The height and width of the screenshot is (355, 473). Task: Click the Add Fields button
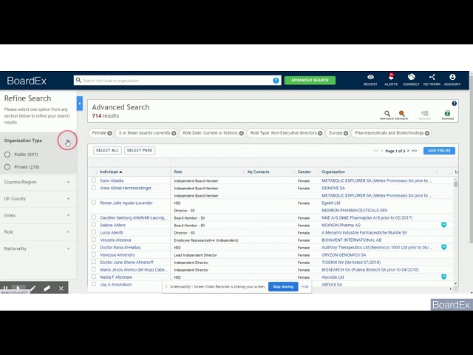coord(439,151)
